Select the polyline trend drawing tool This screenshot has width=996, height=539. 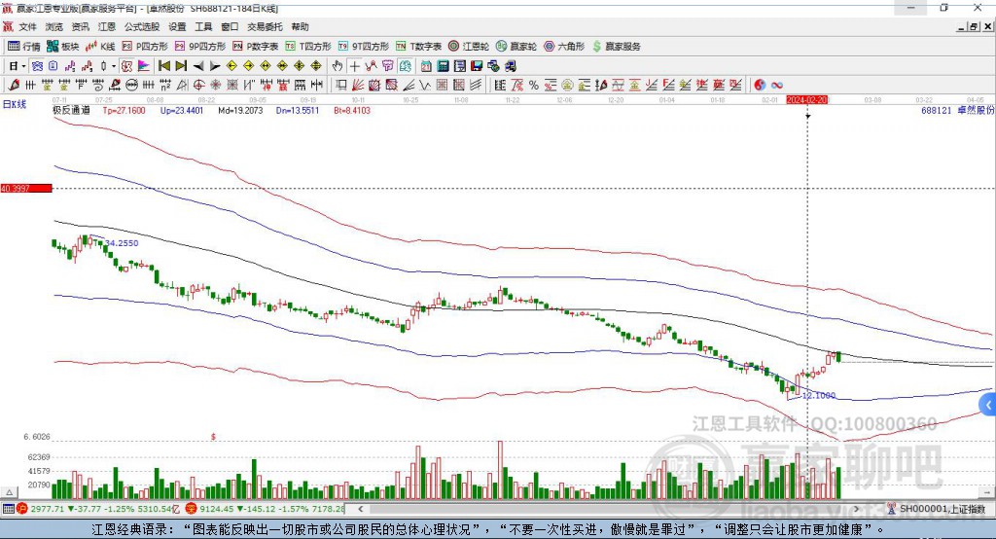(371, 66)
